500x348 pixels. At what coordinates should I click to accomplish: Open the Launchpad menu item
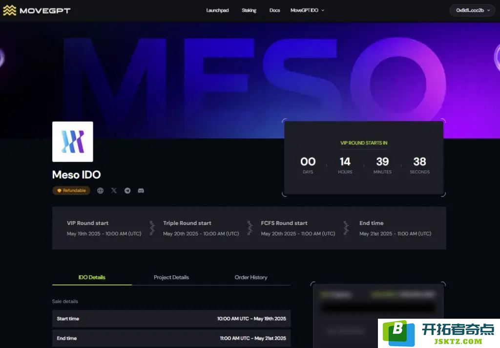click(x=217, y=10)
